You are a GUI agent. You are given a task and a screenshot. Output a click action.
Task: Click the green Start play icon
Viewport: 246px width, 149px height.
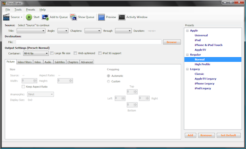click(x=29, y=17)
